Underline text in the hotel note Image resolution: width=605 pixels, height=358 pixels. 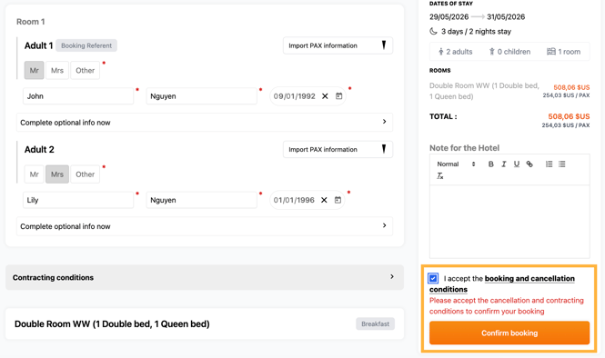516,164
